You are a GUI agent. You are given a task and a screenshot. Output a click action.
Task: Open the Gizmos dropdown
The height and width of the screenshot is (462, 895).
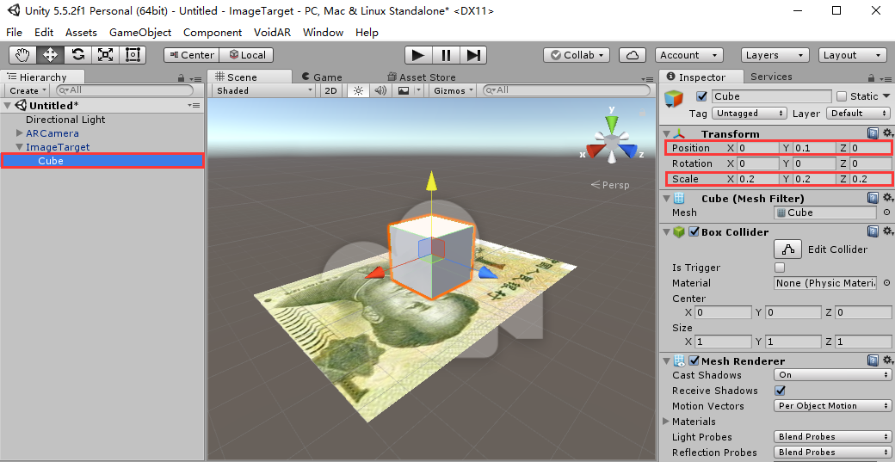[454, 90]
